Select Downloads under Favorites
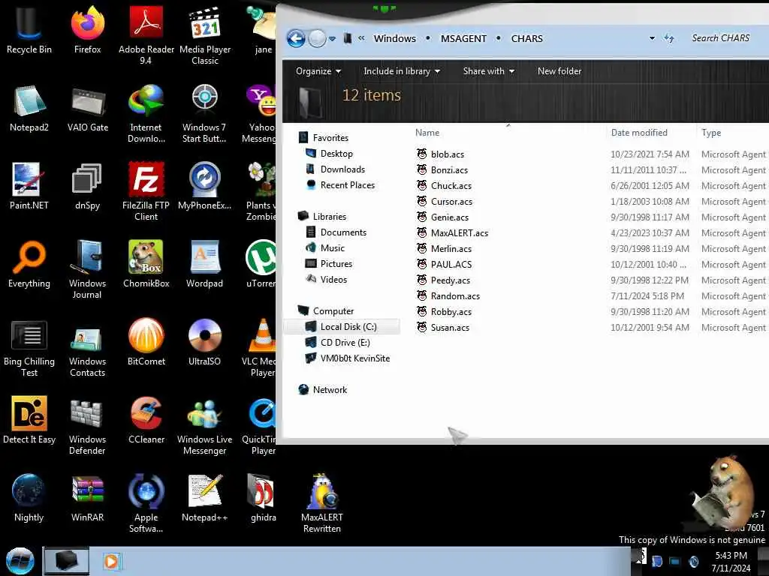769x576 pixels. pyautogui.click(x=342, y=169)
